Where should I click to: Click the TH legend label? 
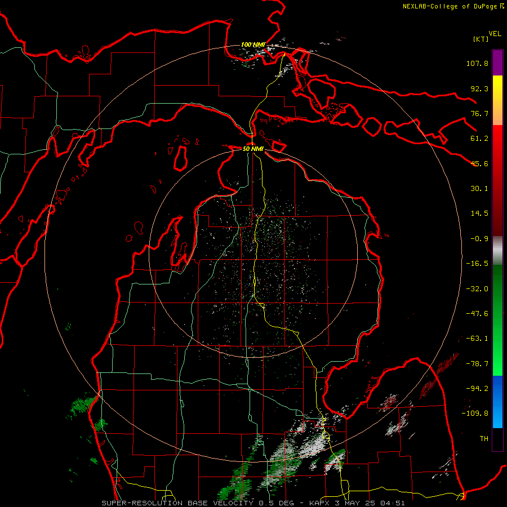pos(484,439)
